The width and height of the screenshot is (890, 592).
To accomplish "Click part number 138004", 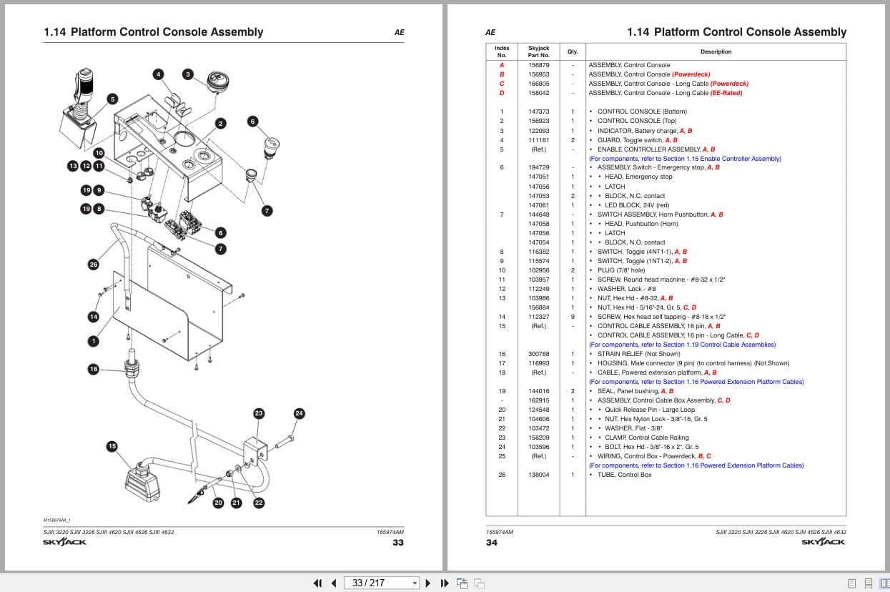I will click(539, 475).
